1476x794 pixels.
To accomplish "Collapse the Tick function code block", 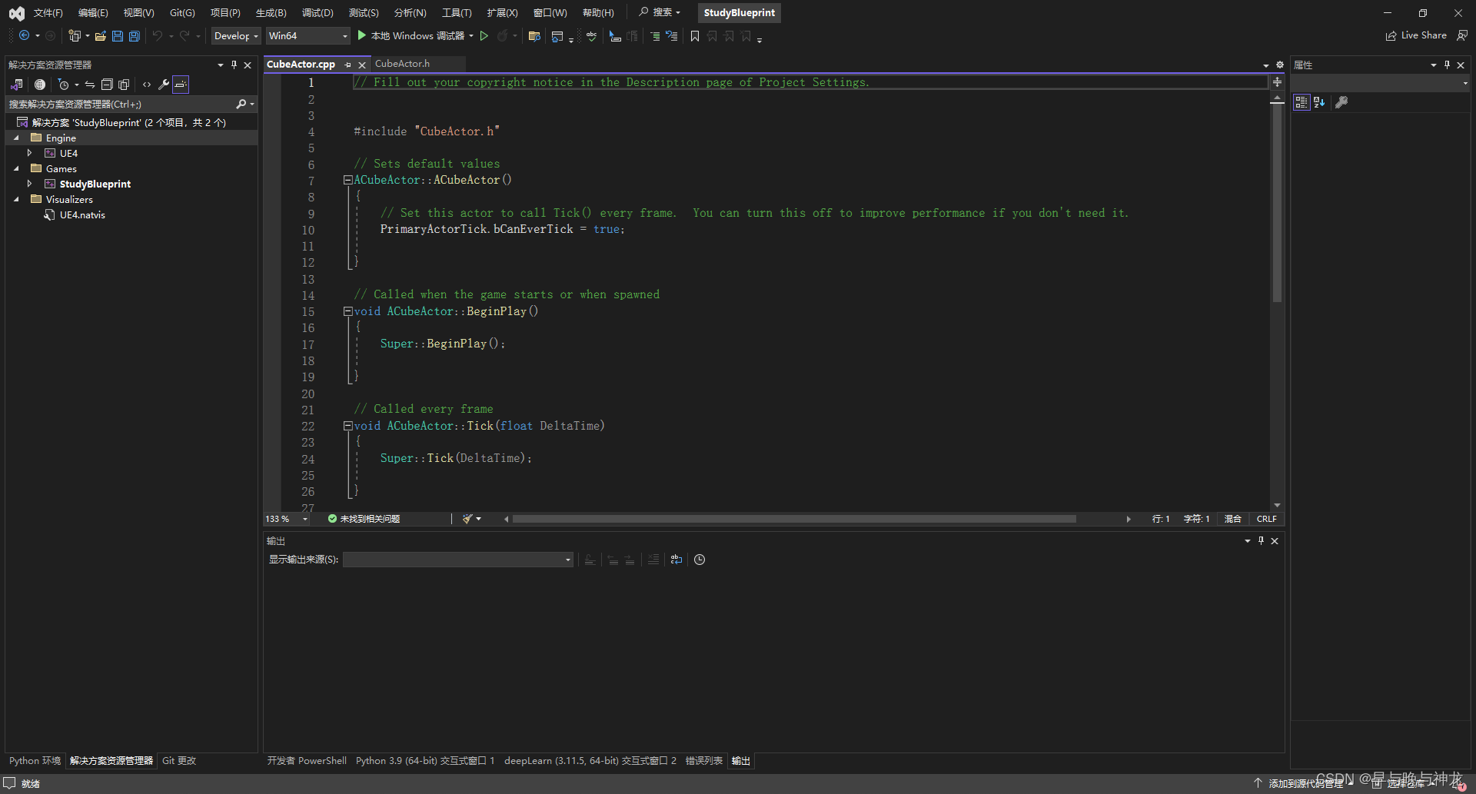I will pos(347,426).
